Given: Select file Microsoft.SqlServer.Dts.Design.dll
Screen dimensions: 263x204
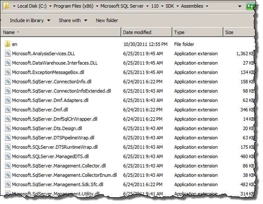Looking at the screenshot, I should click(47, 128).
